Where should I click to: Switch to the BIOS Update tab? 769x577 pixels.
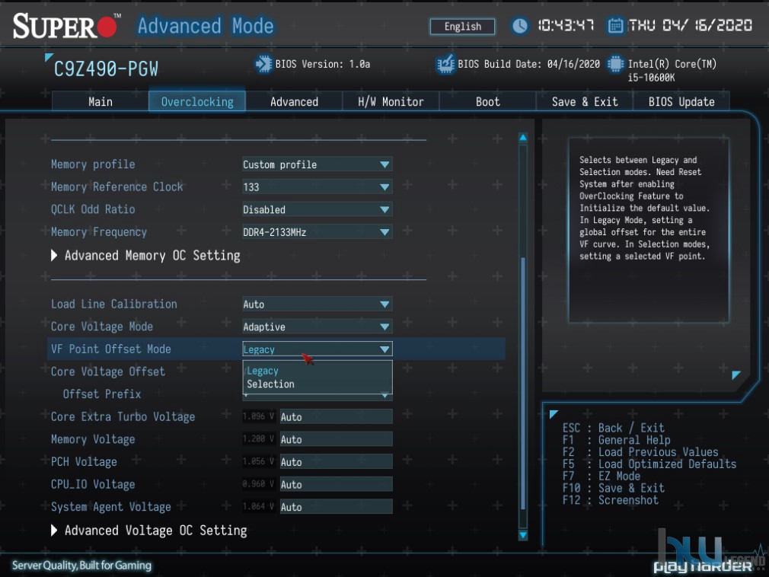point(681,101)
